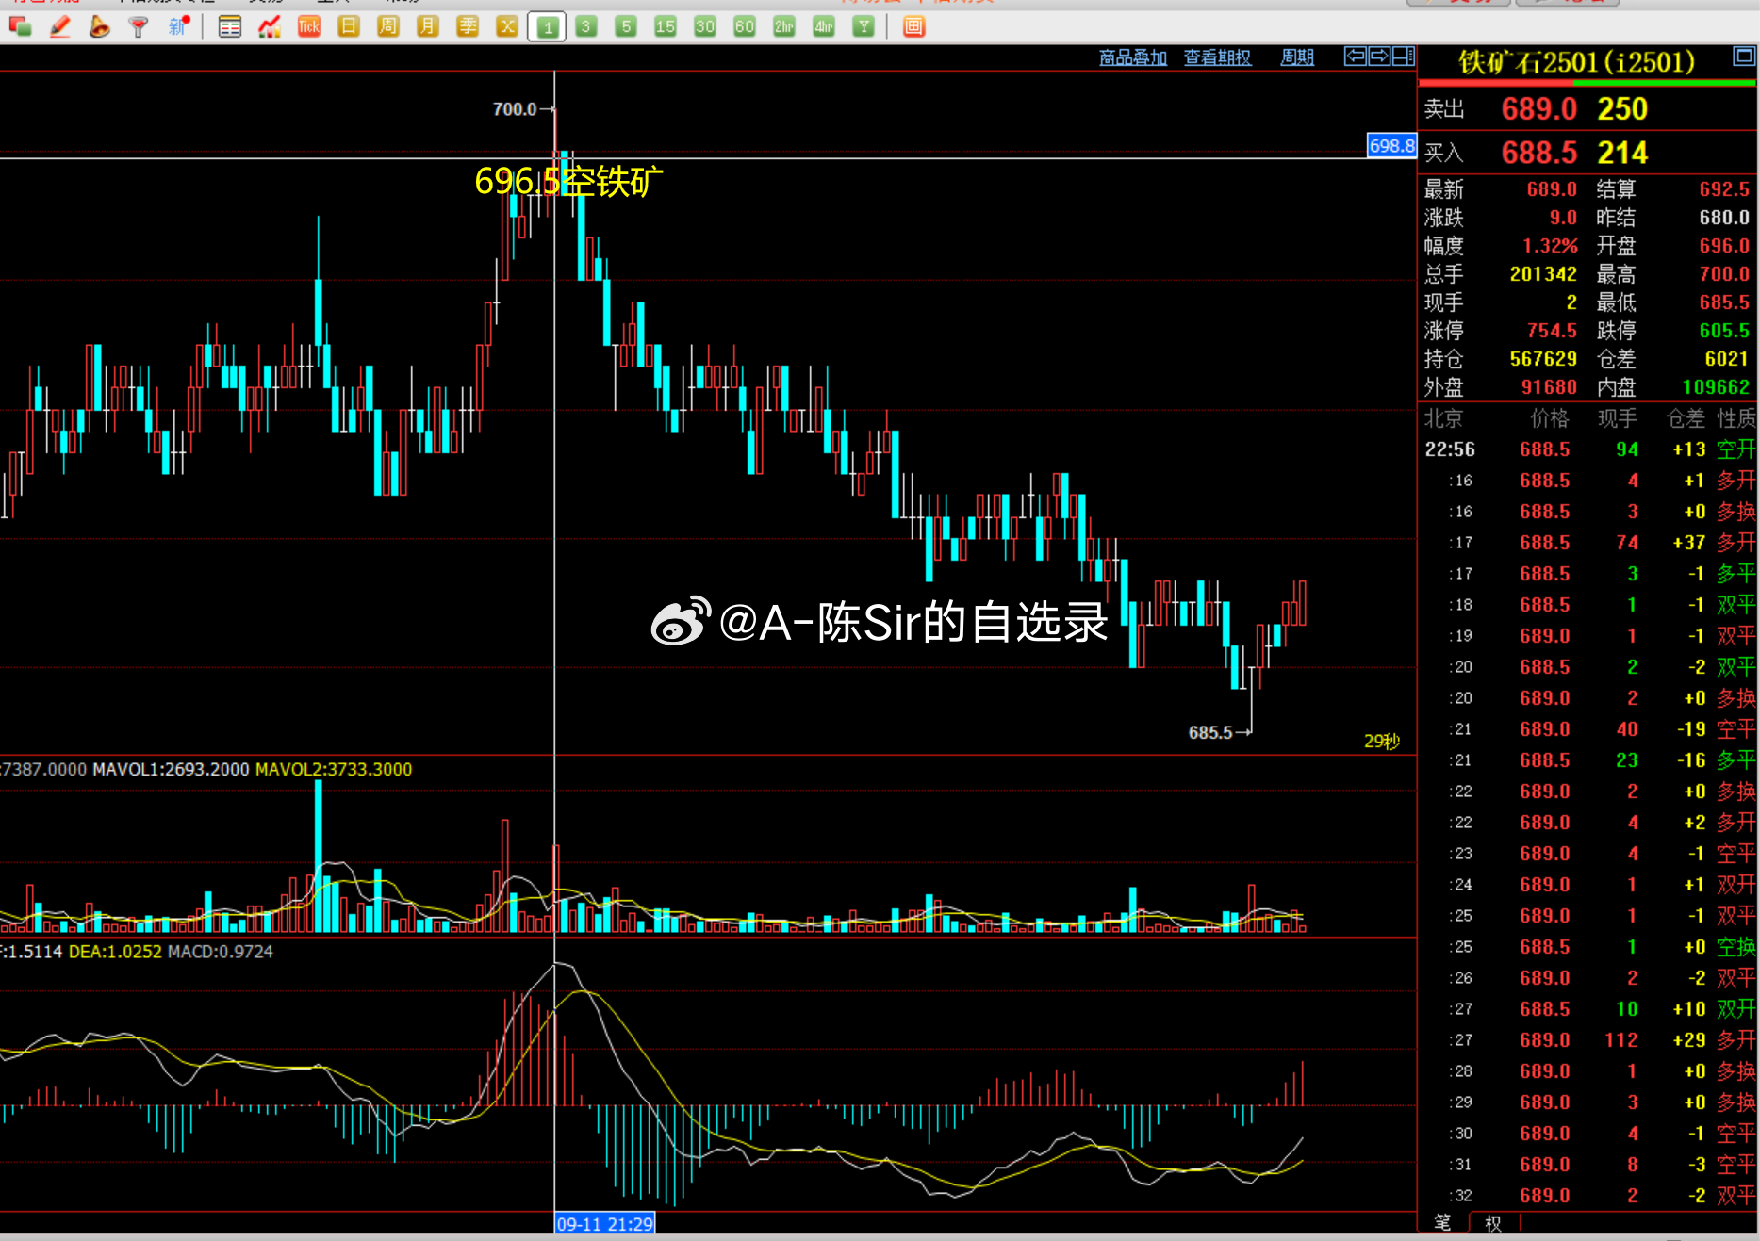1760x1241 pixels.
Task: Select the 月 monthly period icon
Action: click(428, 26)
